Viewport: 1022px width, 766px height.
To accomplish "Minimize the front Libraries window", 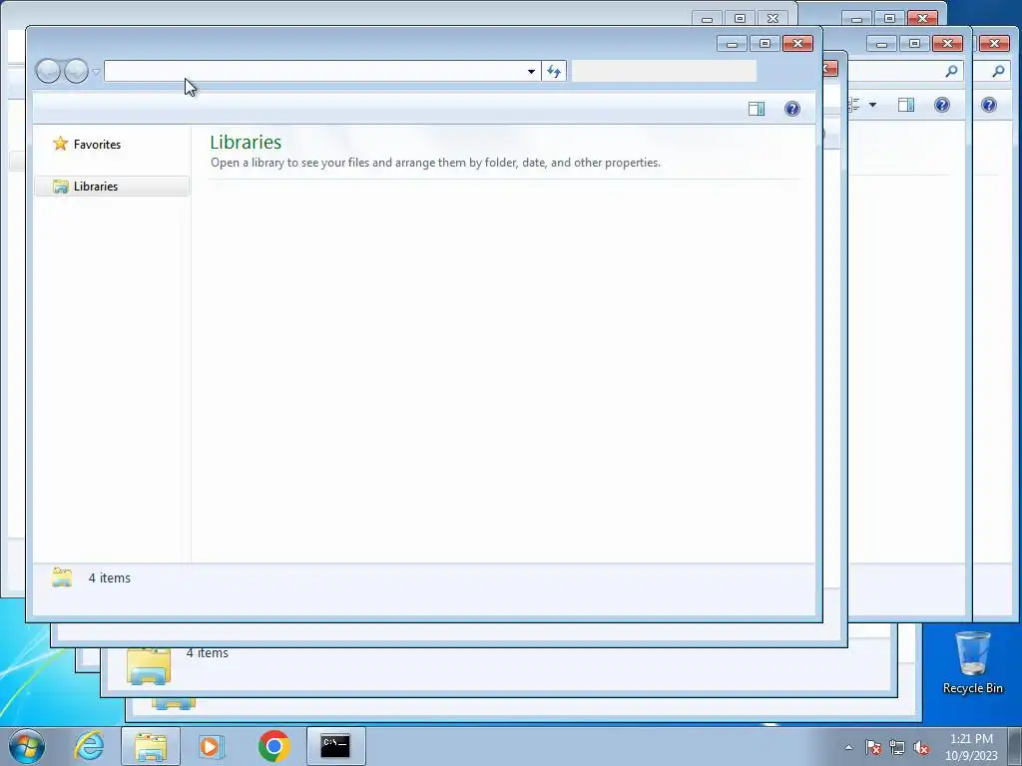I will click(x=732, y=44).
